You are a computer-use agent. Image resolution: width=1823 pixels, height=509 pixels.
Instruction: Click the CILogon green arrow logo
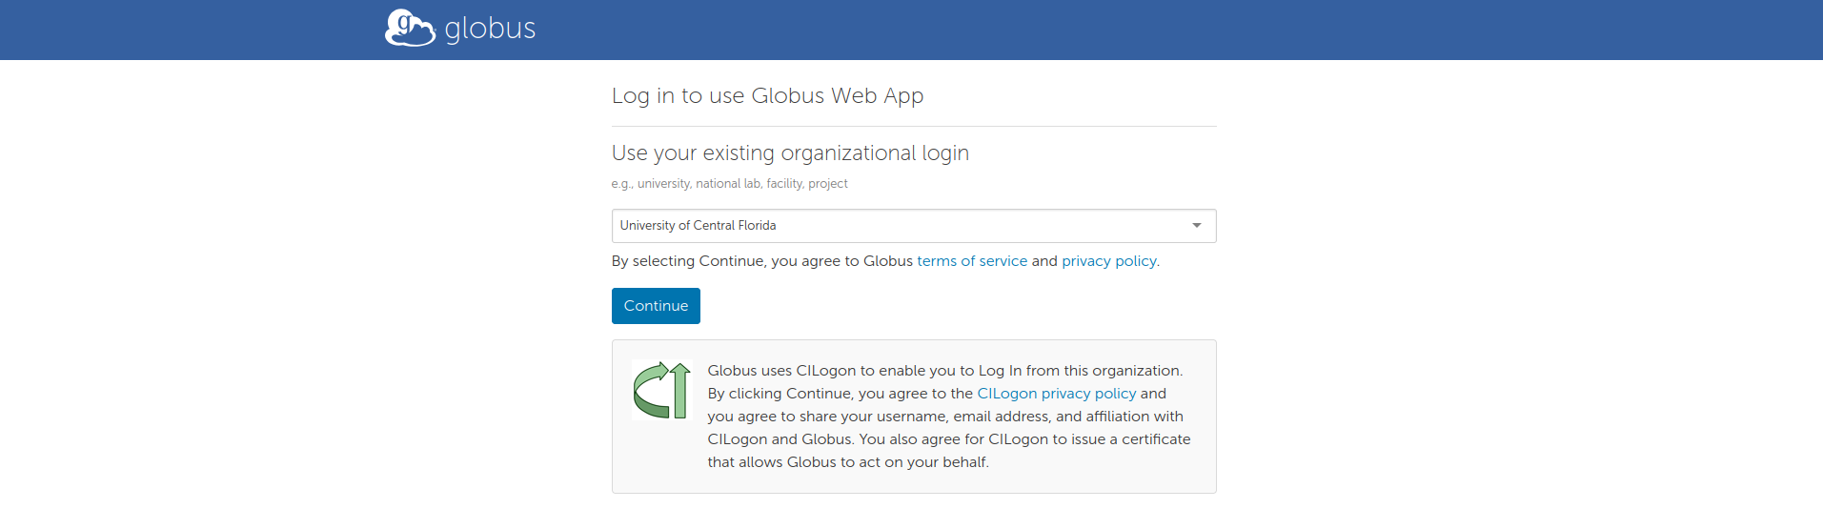point(661,390)
